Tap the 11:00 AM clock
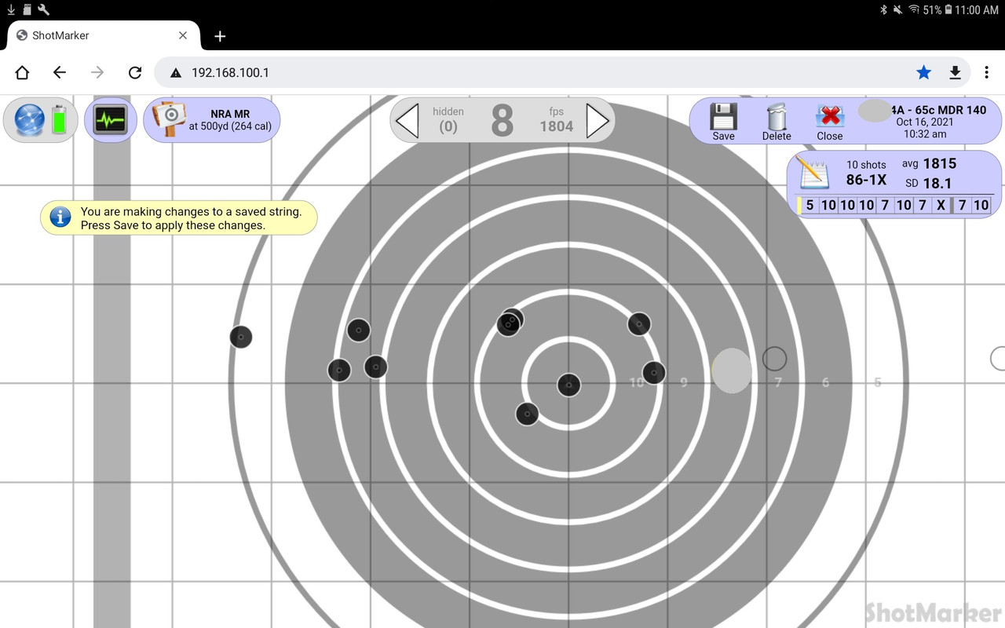This screenshot has height=628, width=1005. [x=978, y=9]
